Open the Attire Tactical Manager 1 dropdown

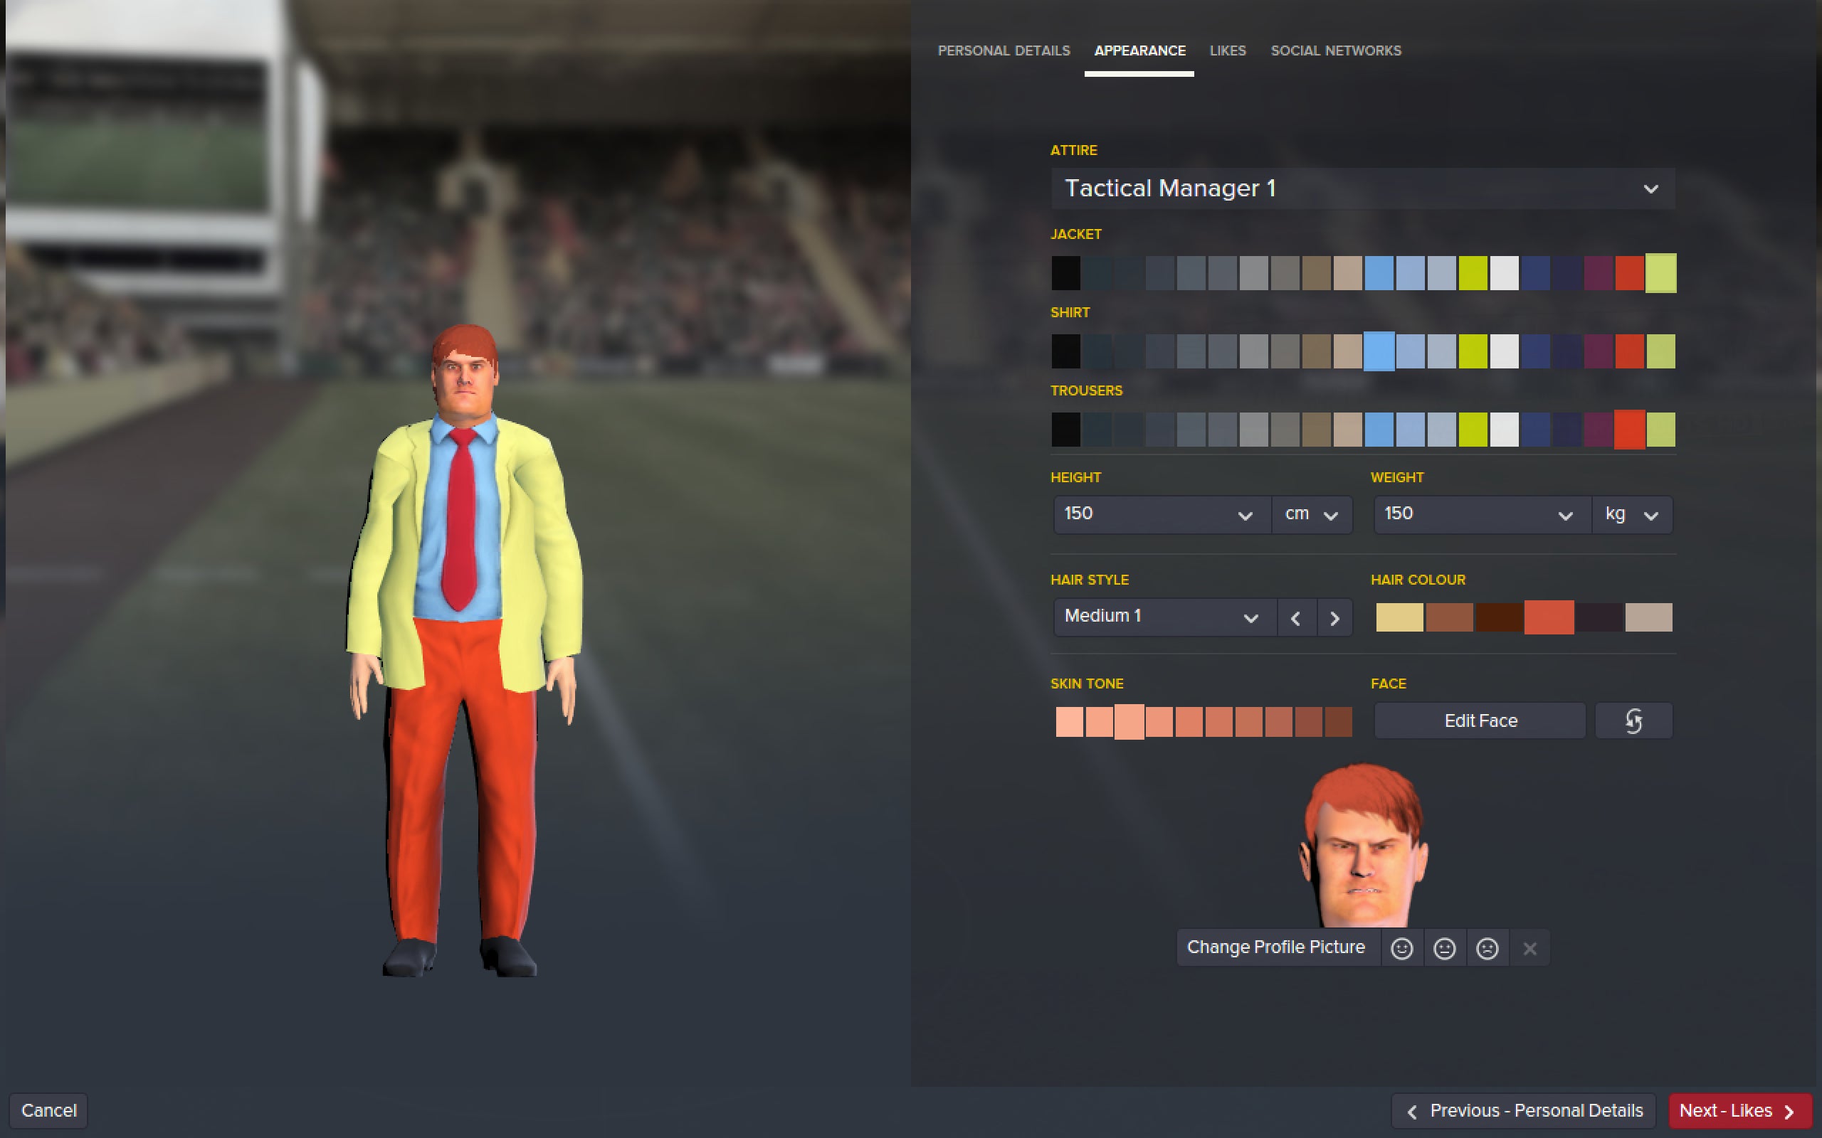[1363, 188]
